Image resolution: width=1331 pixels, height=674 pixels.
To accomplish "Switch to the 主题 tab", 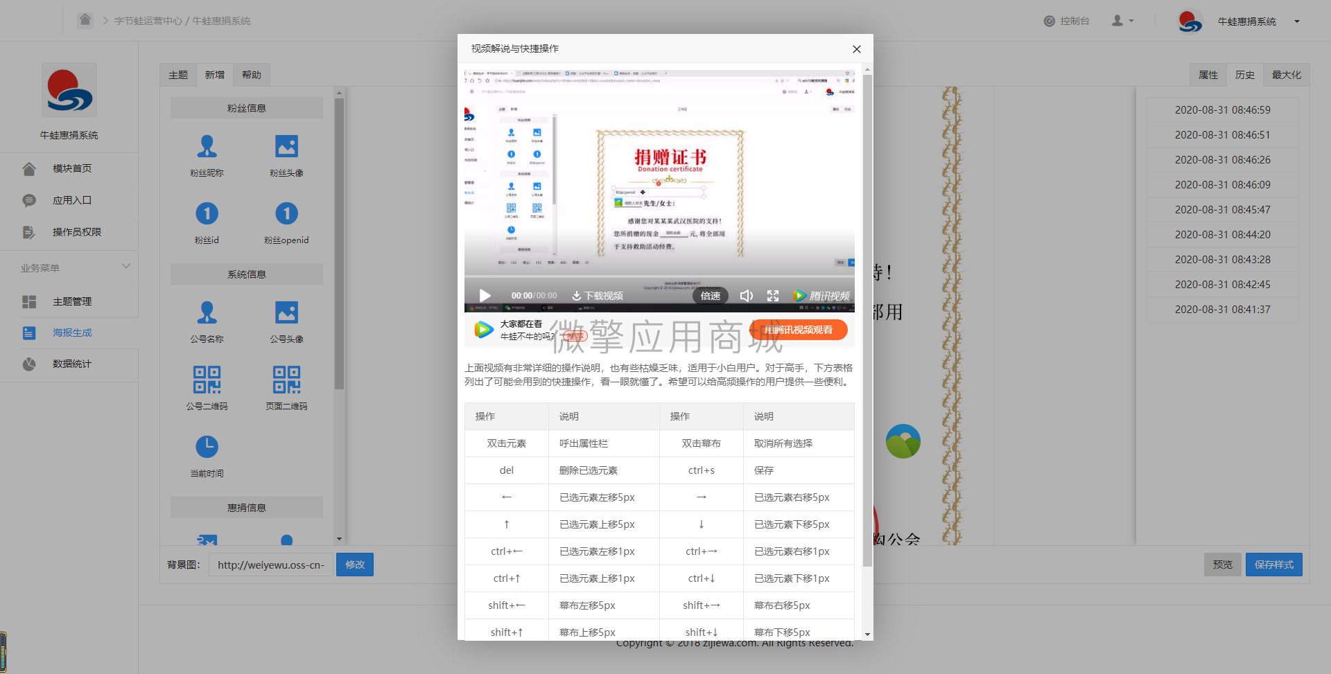I will coord(178,75).
